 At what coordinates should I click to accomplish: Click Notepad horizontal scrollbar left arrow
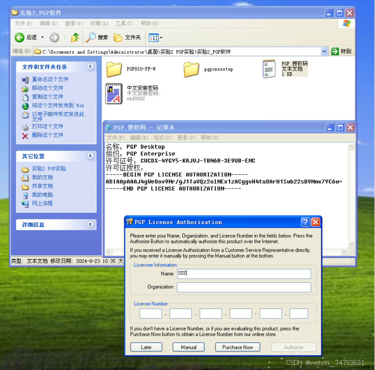[x=109, y=252]
